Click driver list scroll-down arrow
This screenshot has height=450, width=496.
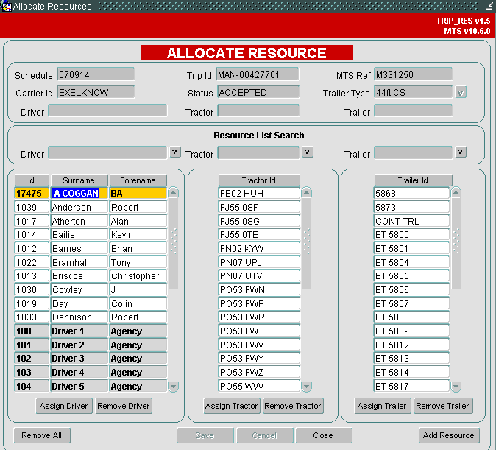174,387
